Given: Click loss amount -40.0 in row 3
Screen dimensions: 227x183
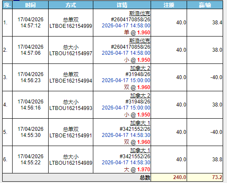Looking at the screenshot, I should pos(216,77).
